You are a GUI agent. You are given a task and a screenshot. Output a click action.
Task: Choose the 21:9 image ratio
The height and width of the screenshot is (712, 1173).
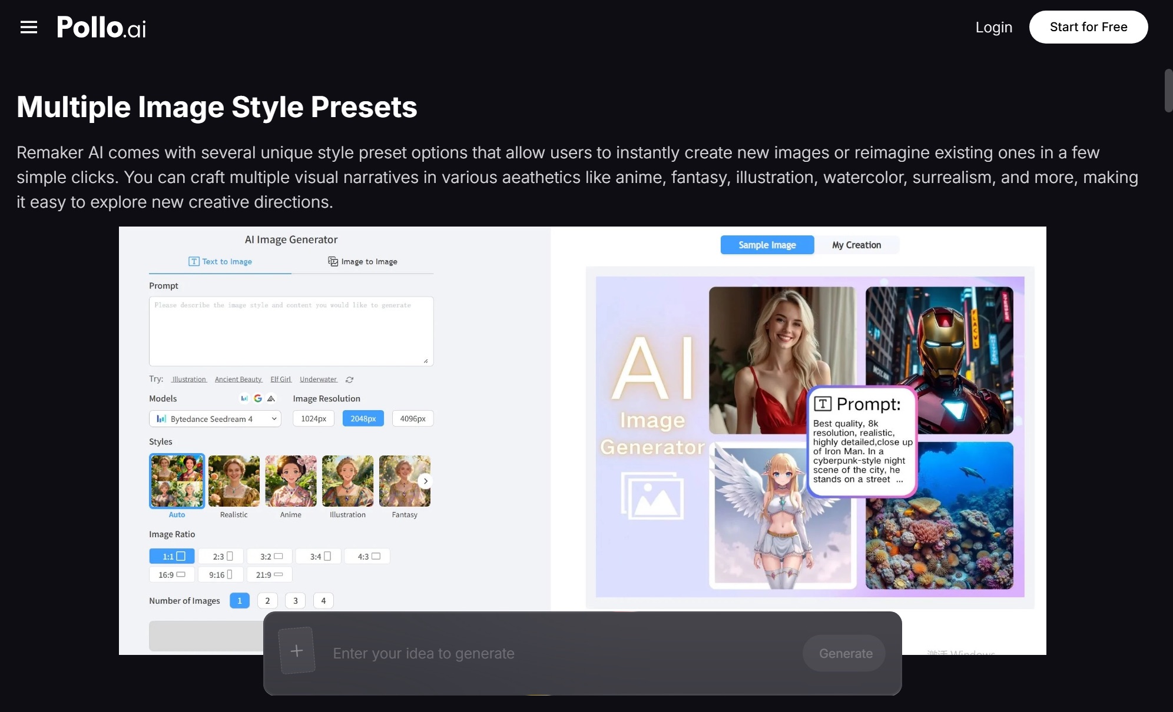click(x=270, y=574)
